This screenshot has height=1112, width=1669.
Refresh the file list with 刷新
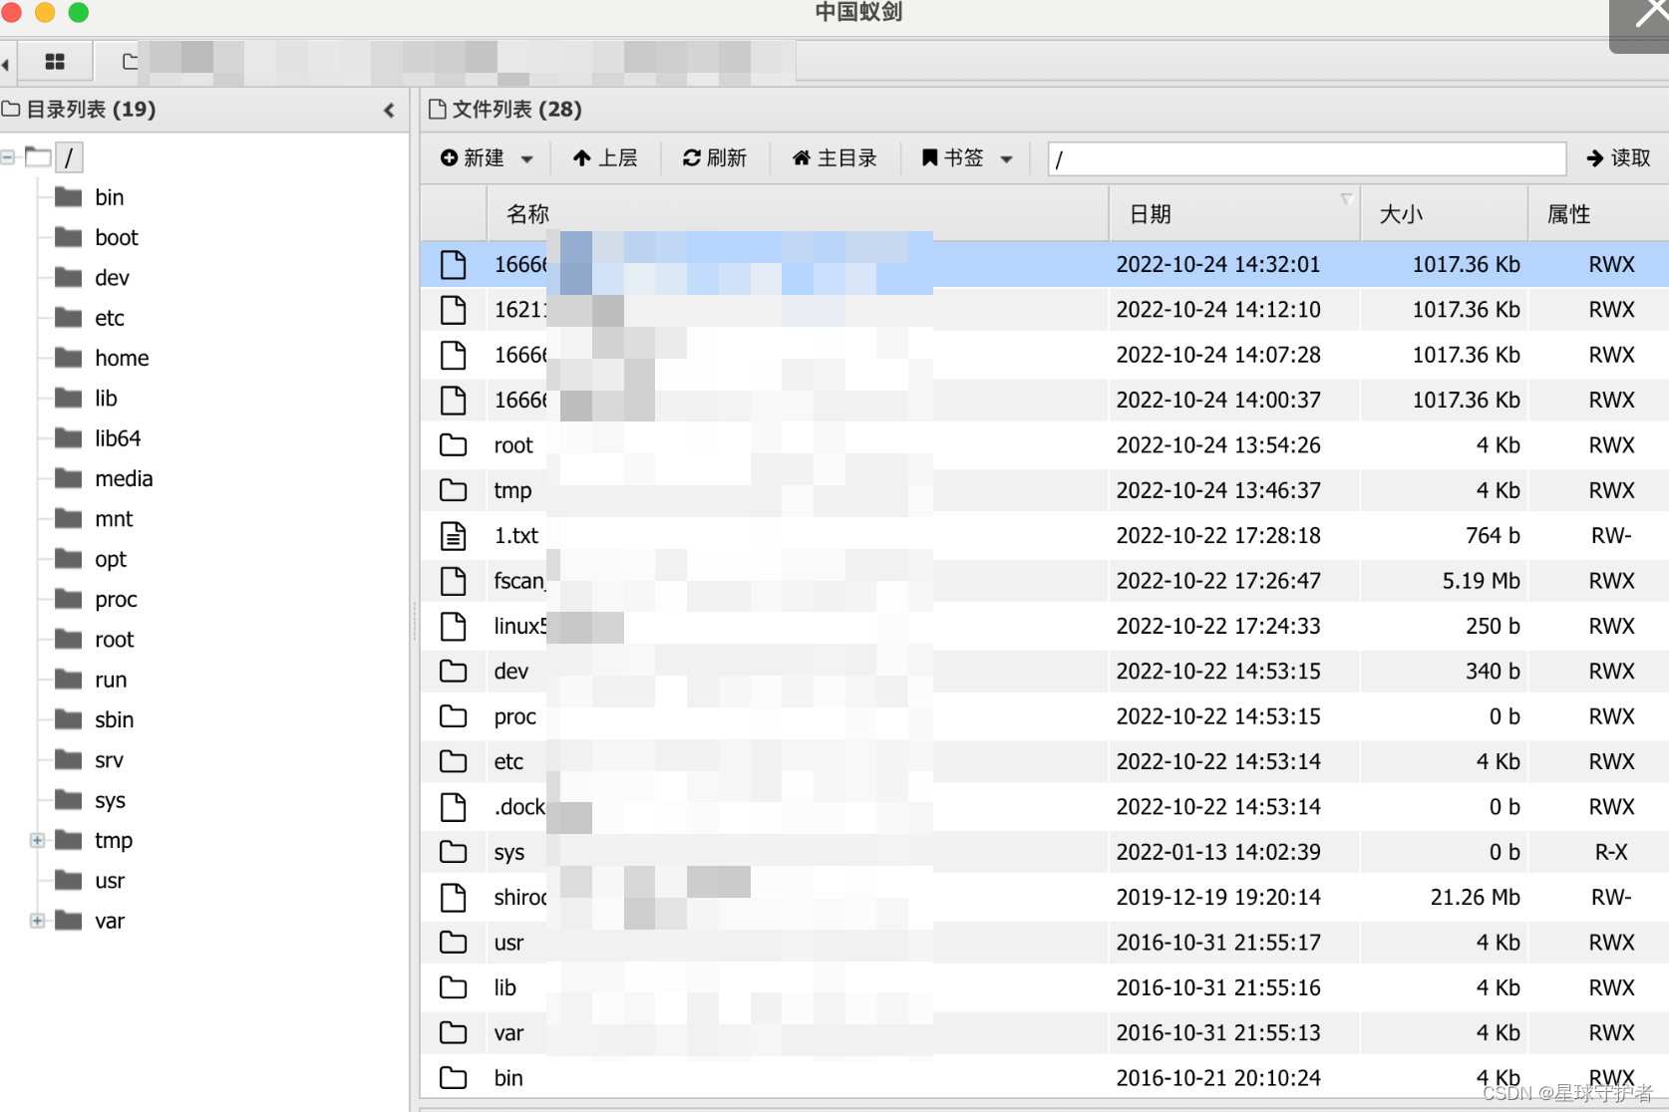714,158
